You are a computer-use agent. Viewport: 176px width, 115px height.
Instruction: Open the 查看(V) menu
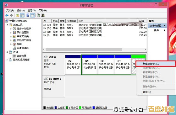pyautogui.click(x=32, y=11)
